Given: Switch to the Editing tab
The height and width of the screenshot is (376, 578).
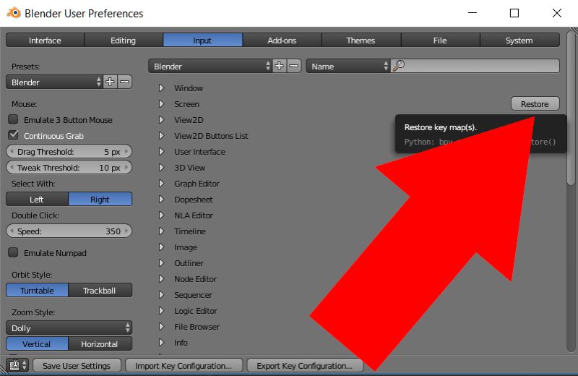Looking at the screenshot, I should (124, 40).
